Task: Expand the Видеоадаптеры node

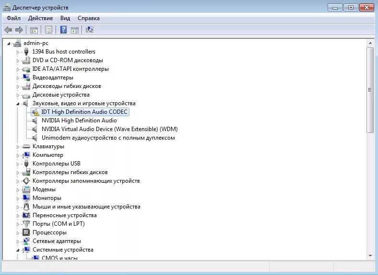Action: [x=18, y=78]
